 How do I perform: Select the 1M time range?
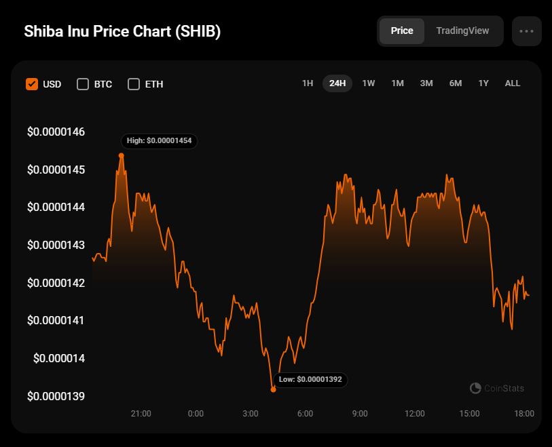398,83
